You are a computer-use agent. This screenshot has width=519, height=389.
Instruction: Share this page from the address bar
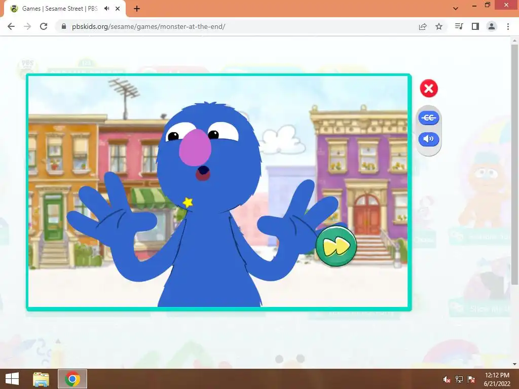[423, 26]
